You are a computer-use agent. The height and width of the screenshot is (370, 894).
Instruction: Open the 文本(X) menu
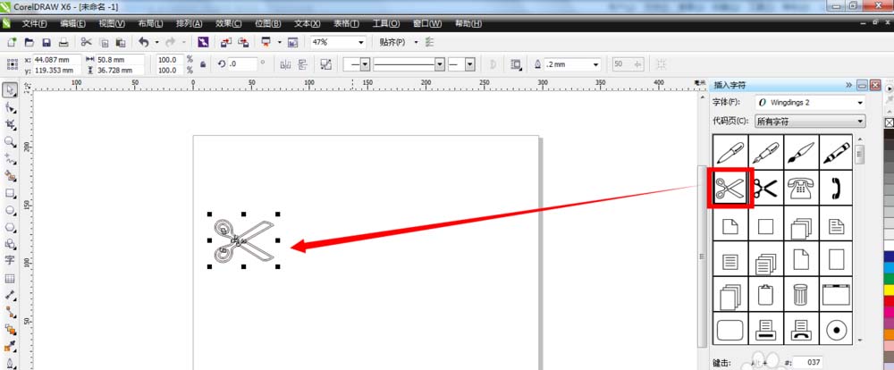coord(307,24)
